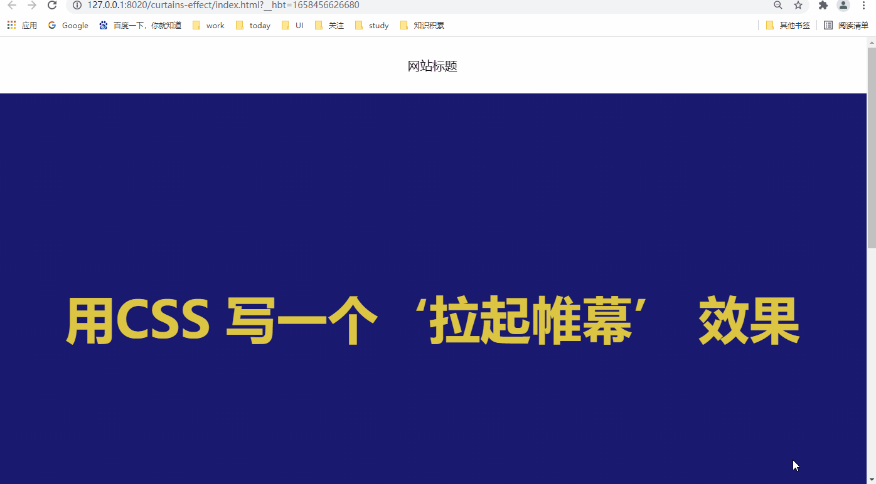Click the page reload icon
Screen dimensions: 876x484
52,5
